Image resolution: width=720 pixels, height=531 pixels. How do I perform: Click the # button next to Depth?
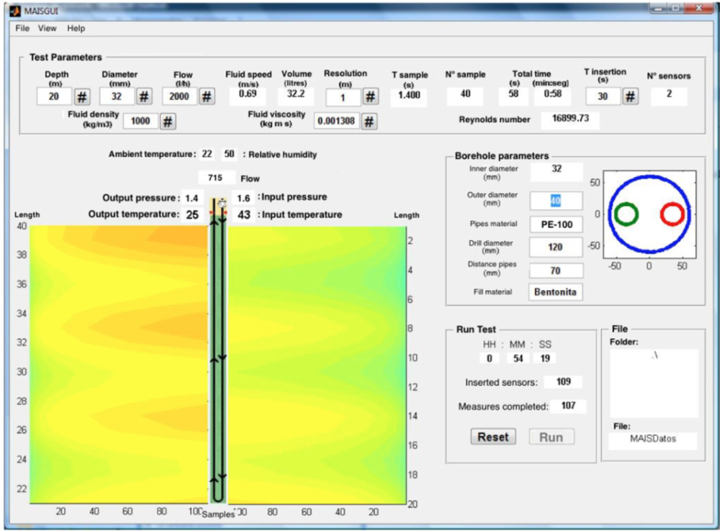tap(82, 97)
